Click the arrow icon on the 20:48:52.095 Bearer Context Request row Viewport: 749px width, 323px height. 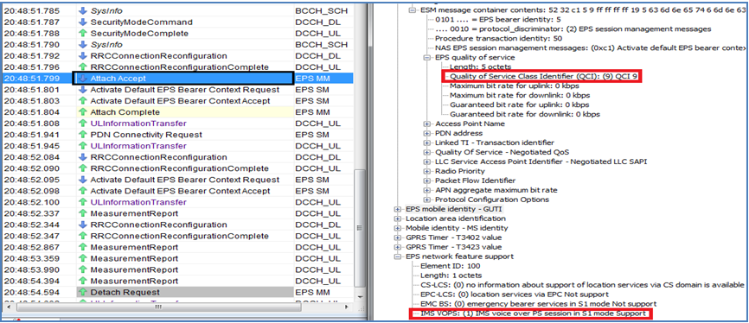click(83, 180)
